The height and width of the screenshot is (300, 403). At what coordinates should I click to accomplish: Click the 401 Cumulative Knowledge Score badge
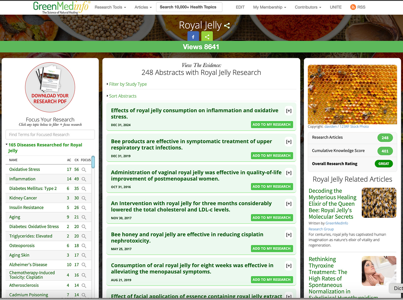click(x=385, y=151)
